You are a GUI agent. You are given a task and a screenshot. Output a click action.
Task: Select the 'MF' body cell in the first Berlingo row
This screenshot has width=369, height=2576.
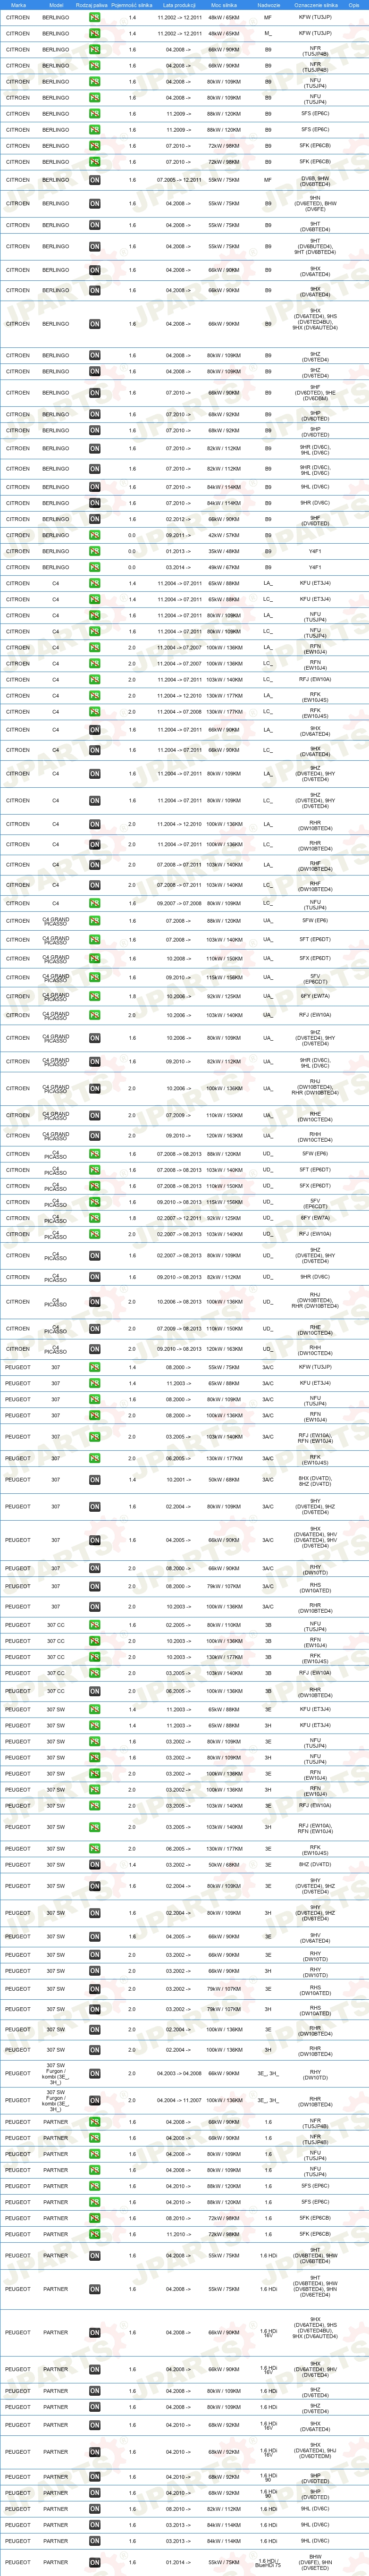(x=268, y=17)
